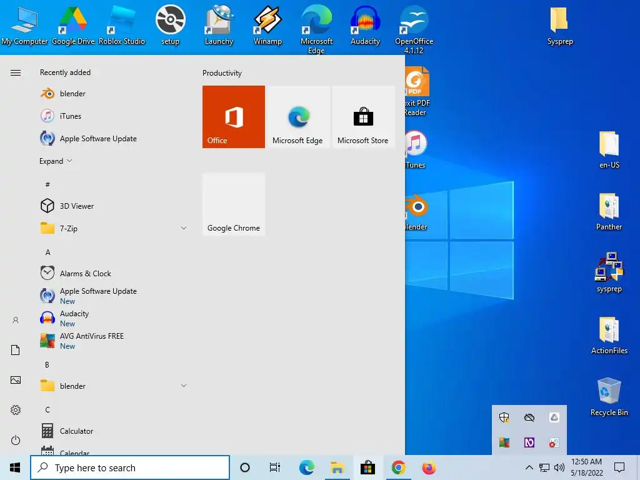Select the Google Drive desktop shortcut
640x480 pixels.
[x=73, y=25]
